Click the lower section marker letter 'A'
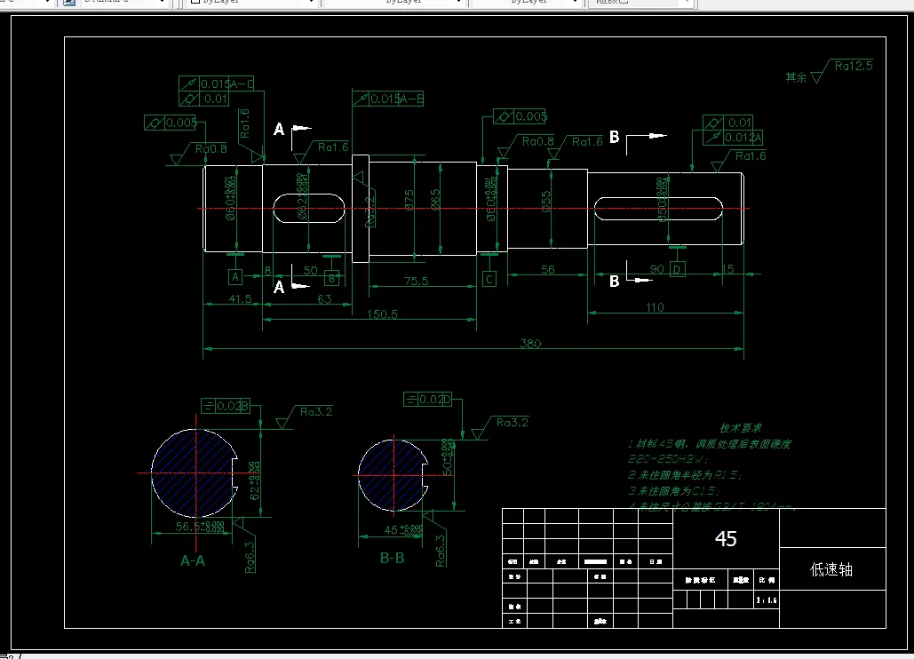This screenshot has width=914, height=659. coord(279,287)
